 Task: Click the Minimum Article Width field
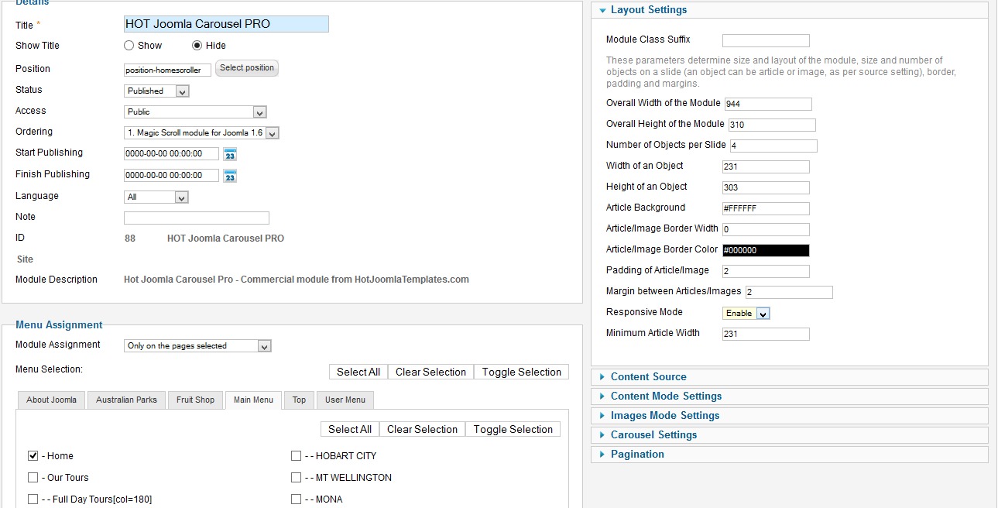(766, 335)
